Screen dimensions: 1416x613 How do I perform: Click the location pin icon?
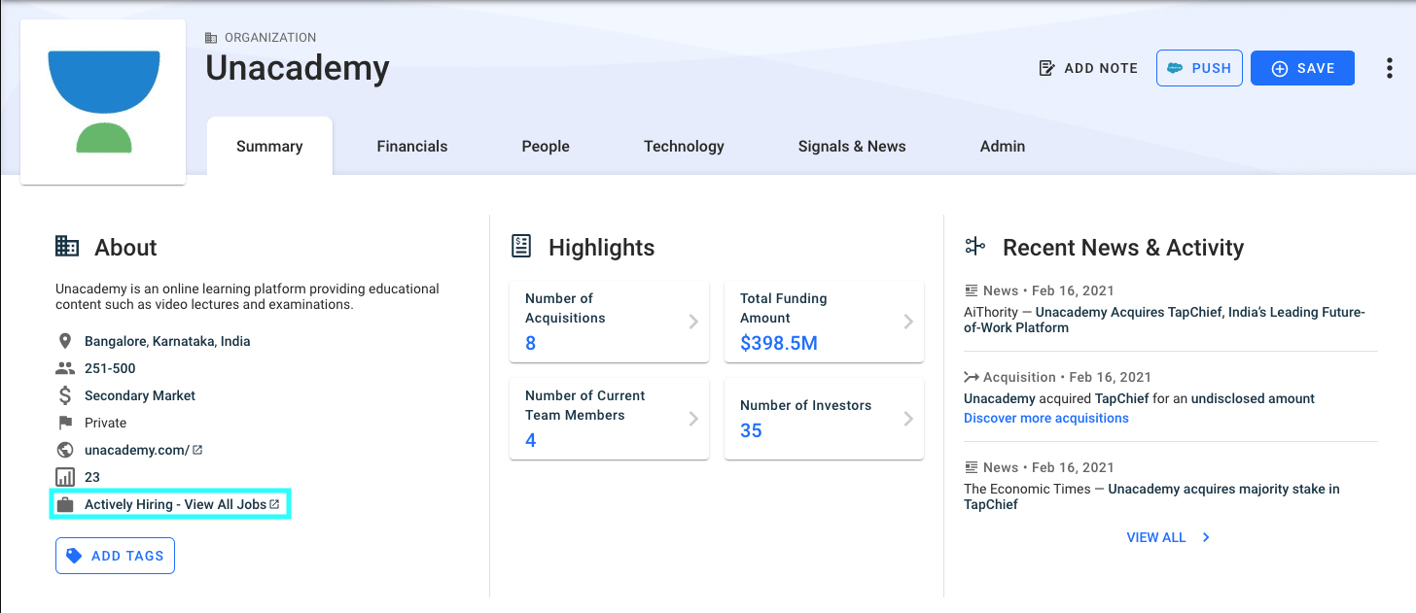(x=65, y=341)
